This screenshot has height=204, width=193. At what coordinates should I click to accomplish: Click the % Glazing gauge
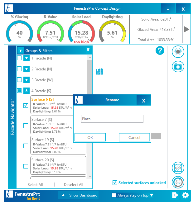tap(19, 31)
